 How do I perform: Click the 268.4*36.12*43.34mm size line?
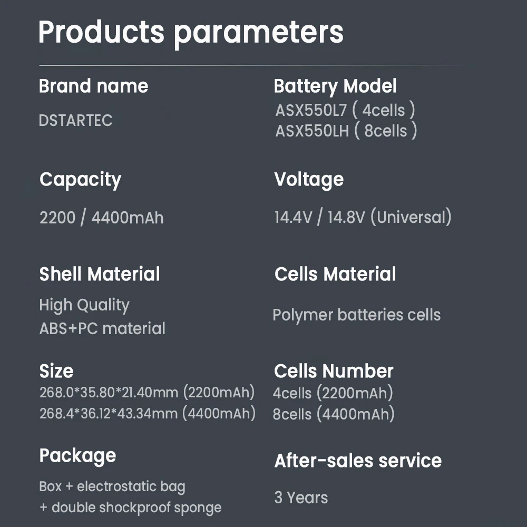click(148, 413)
